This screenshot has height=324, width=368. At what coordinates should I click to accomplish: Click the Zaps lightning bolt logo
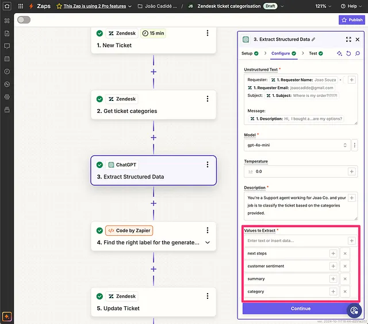pos(31,6)
